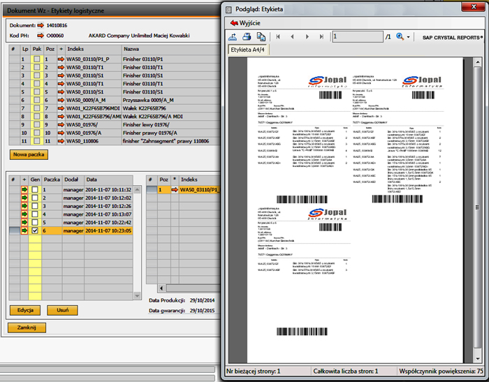The image size is (489, 382).
Task: Click orange arrow beside WA50_03110/P1_ in package contents
Action: coord(175,189)
